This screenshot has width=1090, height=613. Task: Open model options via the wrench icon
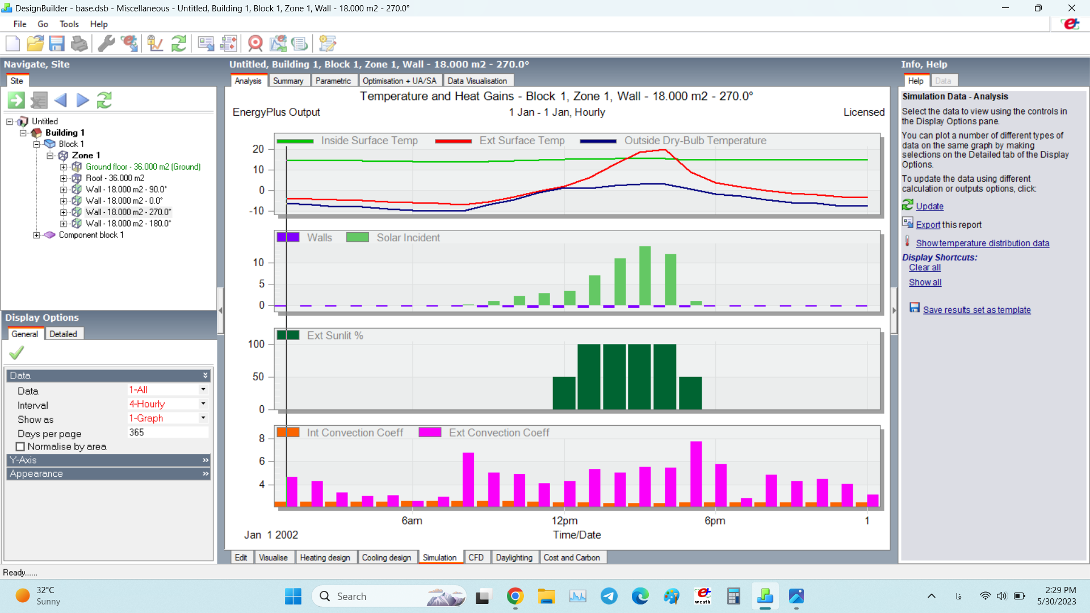pos(106,44)
